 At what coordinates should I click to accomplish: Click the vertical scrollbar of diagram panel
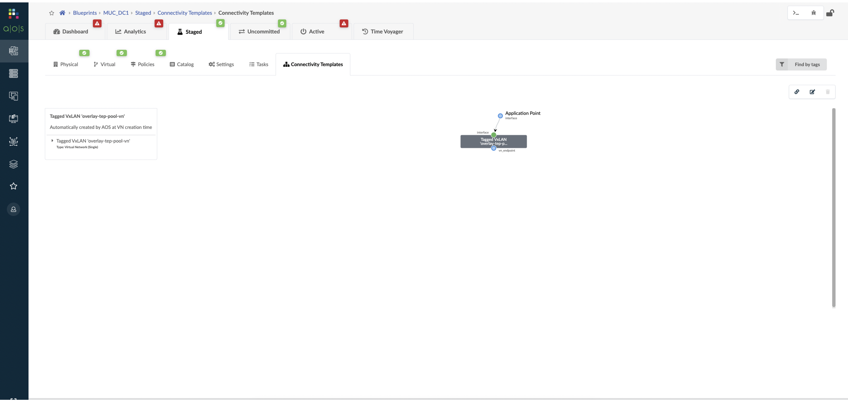834,207
